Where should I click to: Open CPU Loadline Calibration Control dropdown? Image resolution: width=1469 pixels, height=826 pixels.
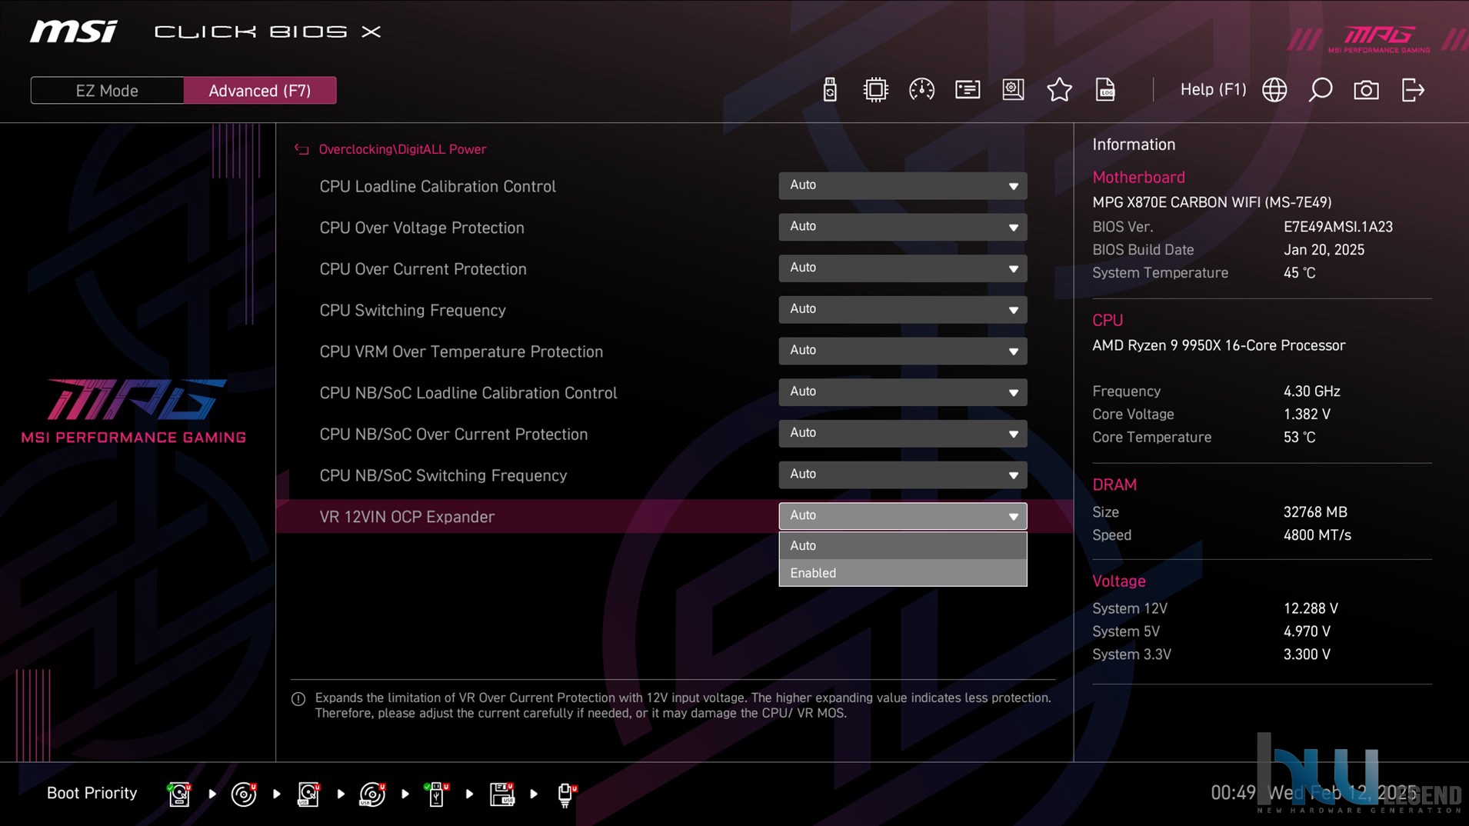(x=902, y=185)
